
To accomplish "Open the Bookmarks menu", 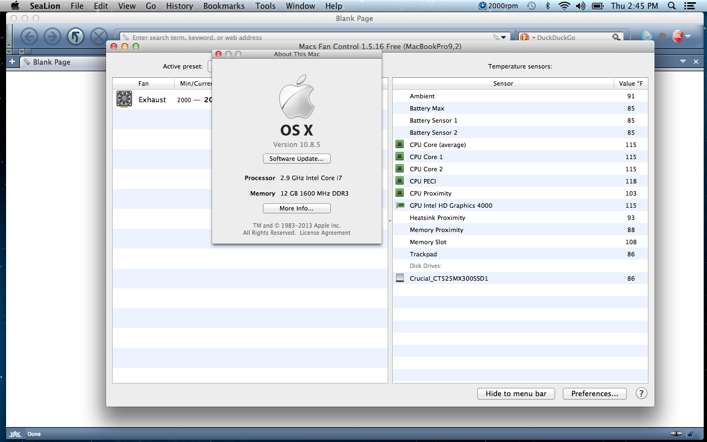I will (224, 6).
